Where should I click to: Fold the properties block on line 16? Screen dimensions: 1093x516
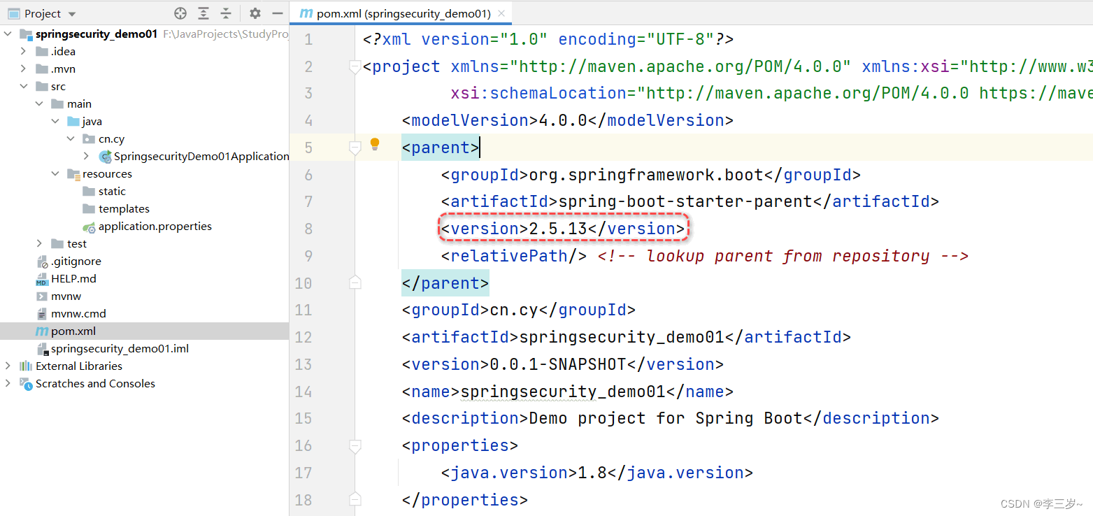tap(355, 445)
